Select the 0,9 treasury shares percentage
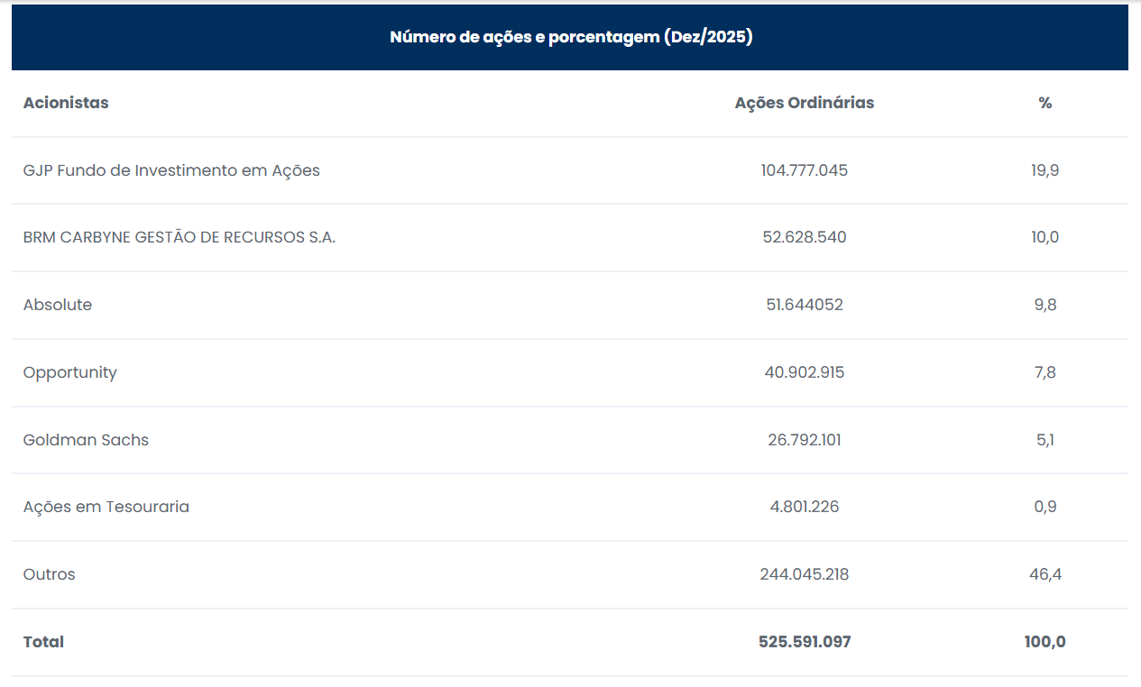The height and width of the screenshot is (687, 1141). click(1044, 507)
